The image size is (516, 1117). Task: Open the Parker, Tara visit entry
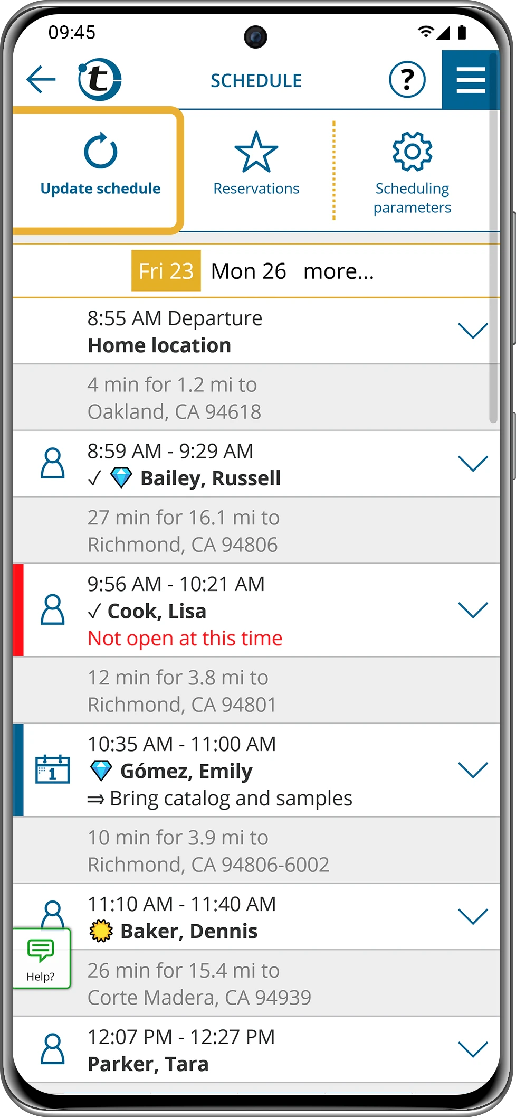click(256, 1049)
